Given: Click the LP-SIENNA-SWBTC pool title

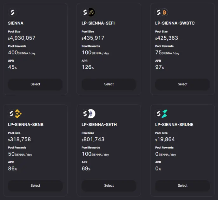Looking at the screenshot, I should pos(175,23).
